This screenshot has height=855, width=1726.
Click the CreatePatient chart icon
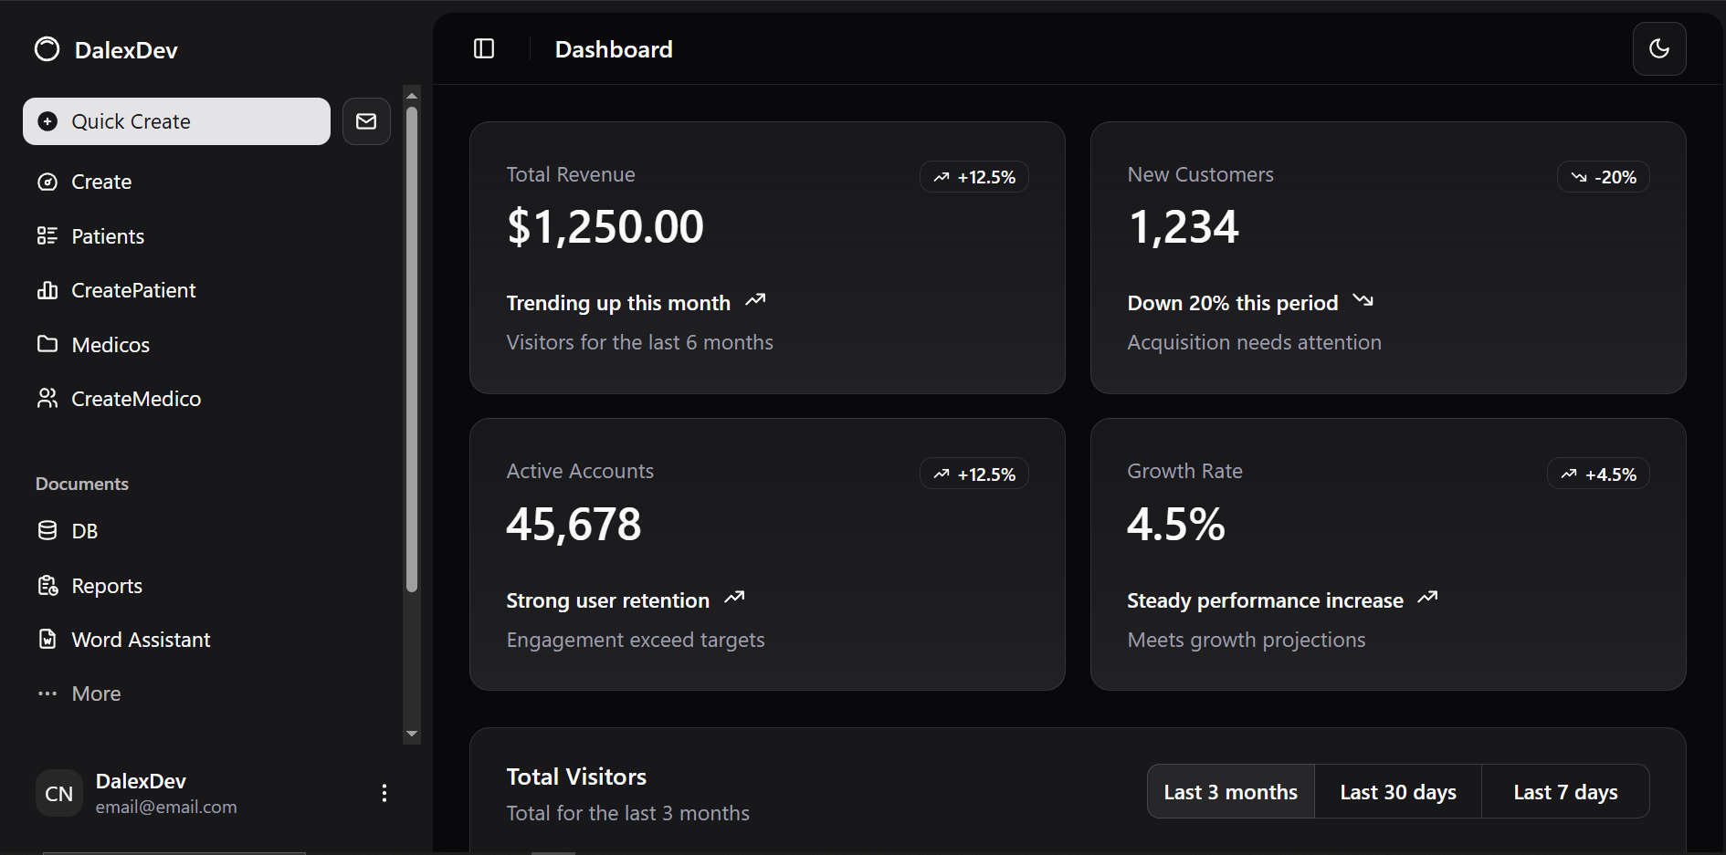(x=47, y=290)
